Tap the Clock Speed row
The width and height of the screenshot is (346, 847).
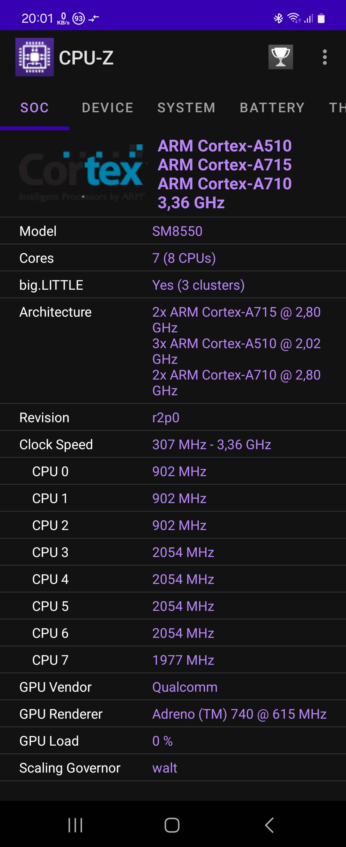click(173, 444)
